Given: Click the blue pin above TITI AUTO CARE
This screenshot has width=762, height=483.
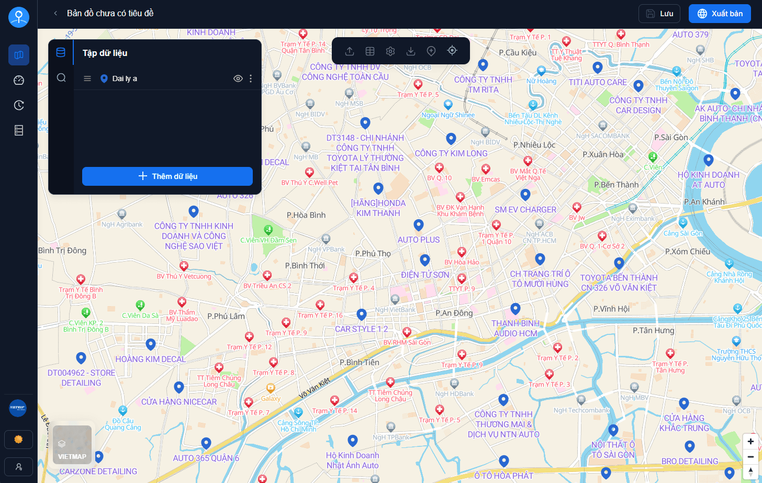Looking at the screenshot, I should click(598, 68).
